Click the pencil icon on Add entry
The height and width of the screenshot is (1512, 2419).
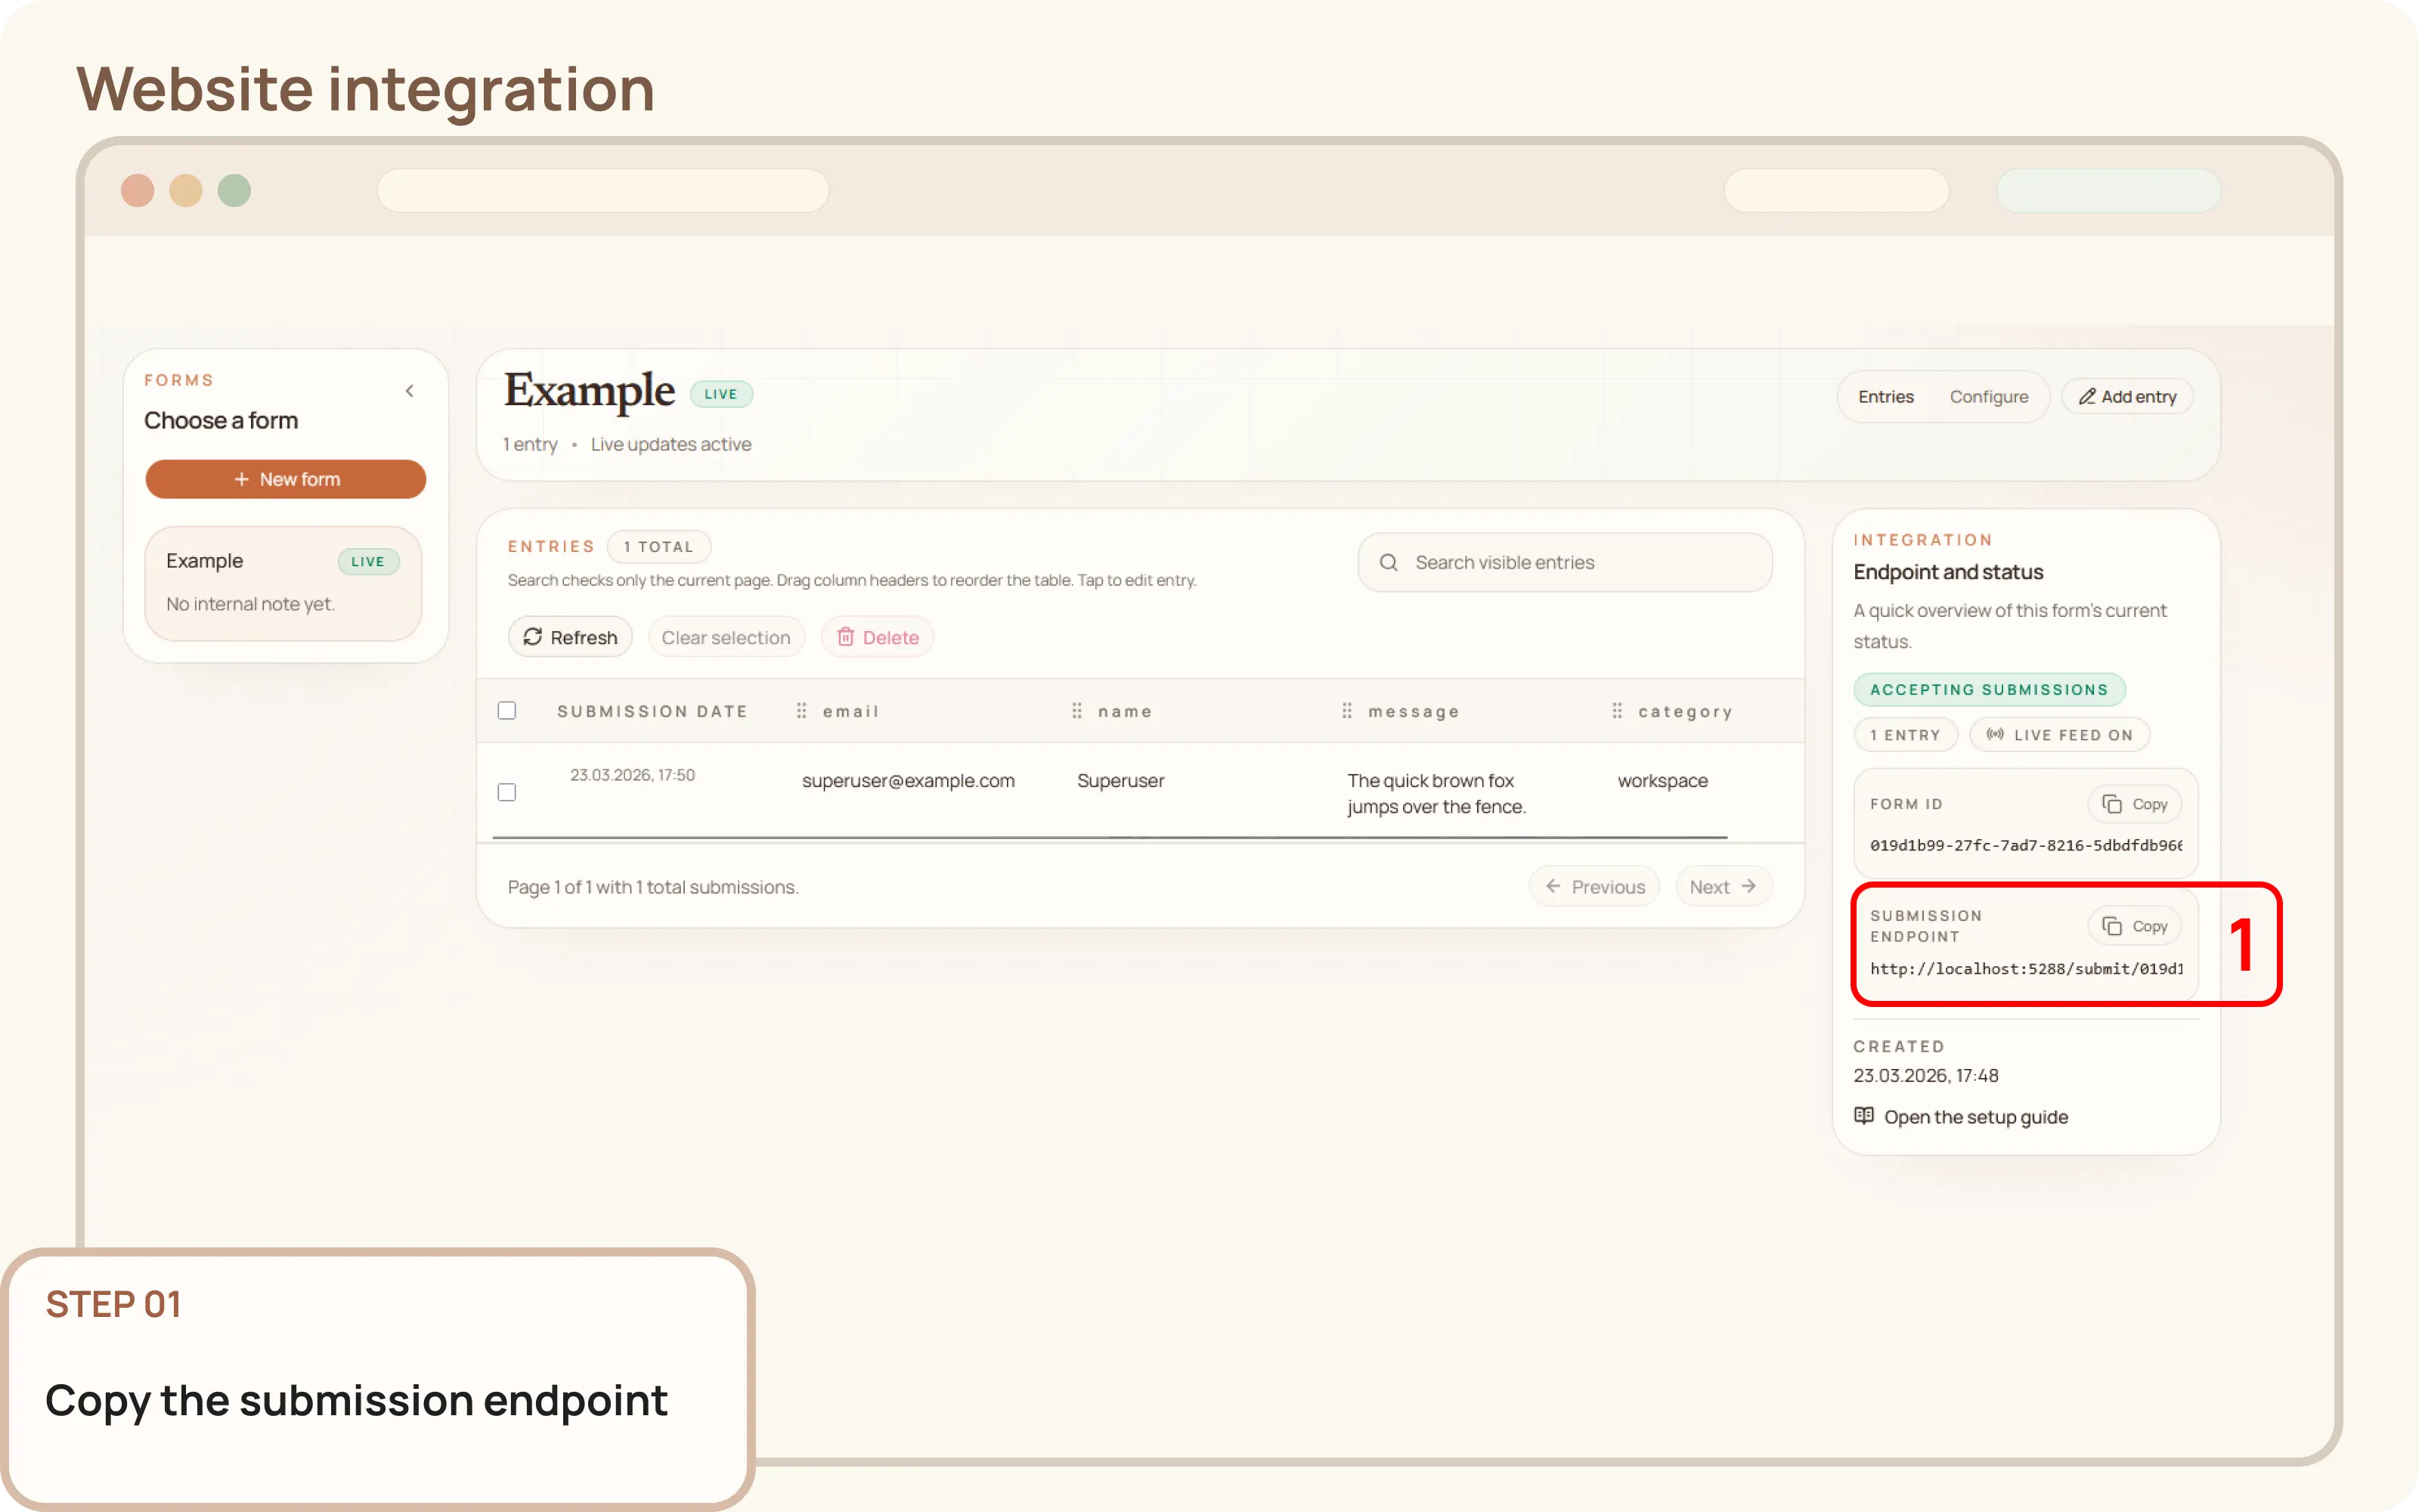coord(2089,396)
